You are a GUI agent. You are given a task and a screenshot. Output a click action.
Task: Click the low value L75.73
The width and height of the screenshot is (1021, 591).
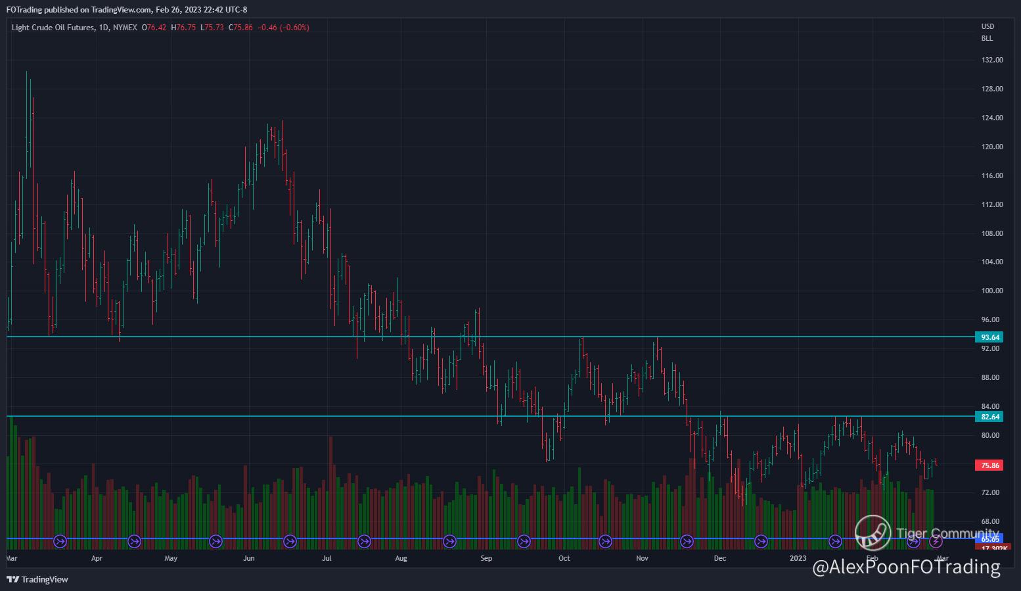(x=212, y=28)
